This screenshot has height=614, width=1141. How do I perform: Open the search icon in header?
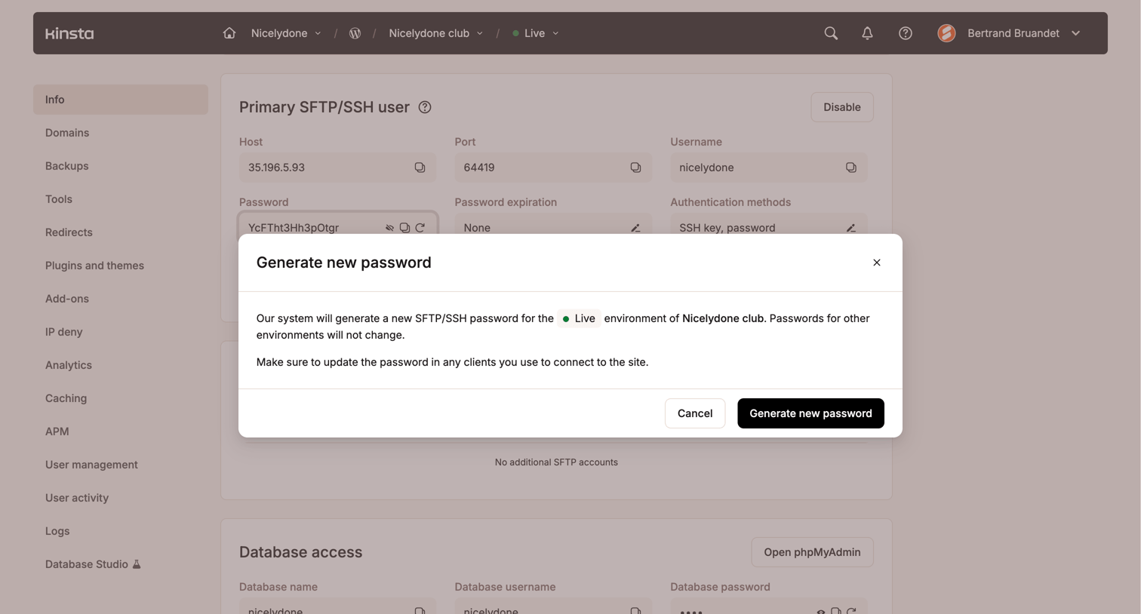click(831, 33)
